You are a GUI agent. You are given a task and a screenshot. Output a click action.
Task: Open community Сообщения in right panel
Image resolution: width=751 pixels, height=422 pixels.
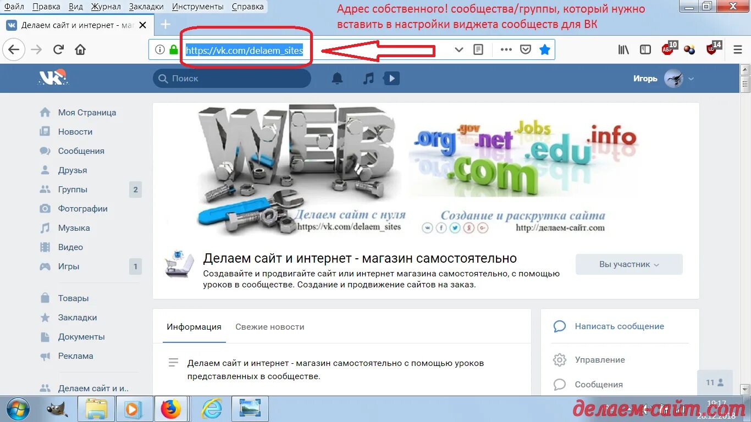point(599,384)
